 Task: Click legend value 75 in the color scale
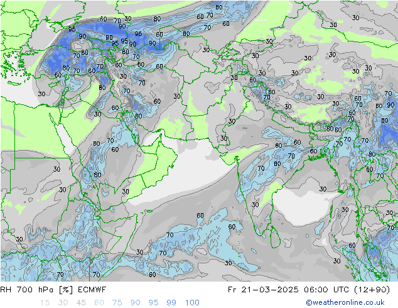[x=117, y=303]
